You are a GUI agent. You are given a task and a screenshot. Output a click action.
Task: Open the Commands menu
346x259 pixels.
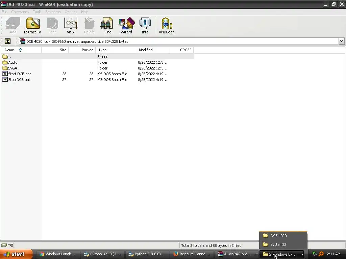[x=20, y=12]
